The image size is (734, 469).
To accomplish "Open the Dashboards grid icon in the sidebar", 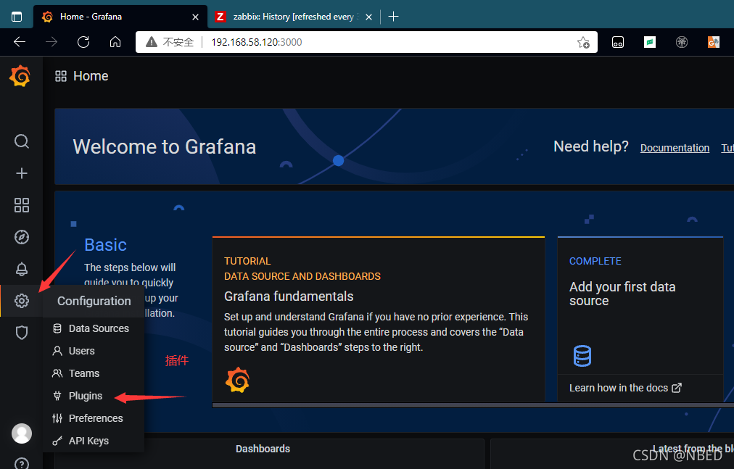I will [22, 205].
